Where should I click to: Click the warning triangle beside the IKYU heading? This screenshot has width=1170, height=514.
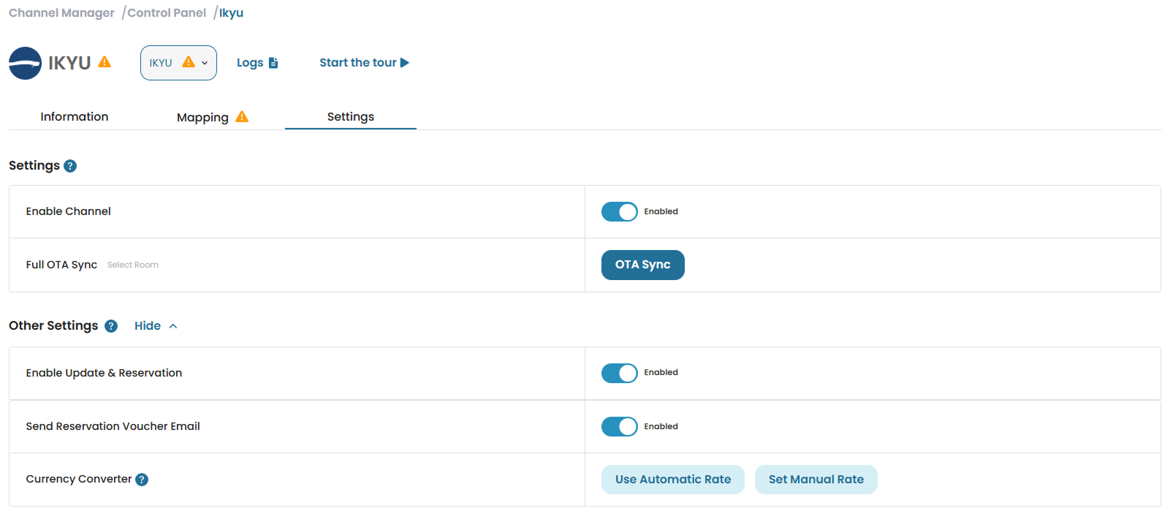pos(105,62)
